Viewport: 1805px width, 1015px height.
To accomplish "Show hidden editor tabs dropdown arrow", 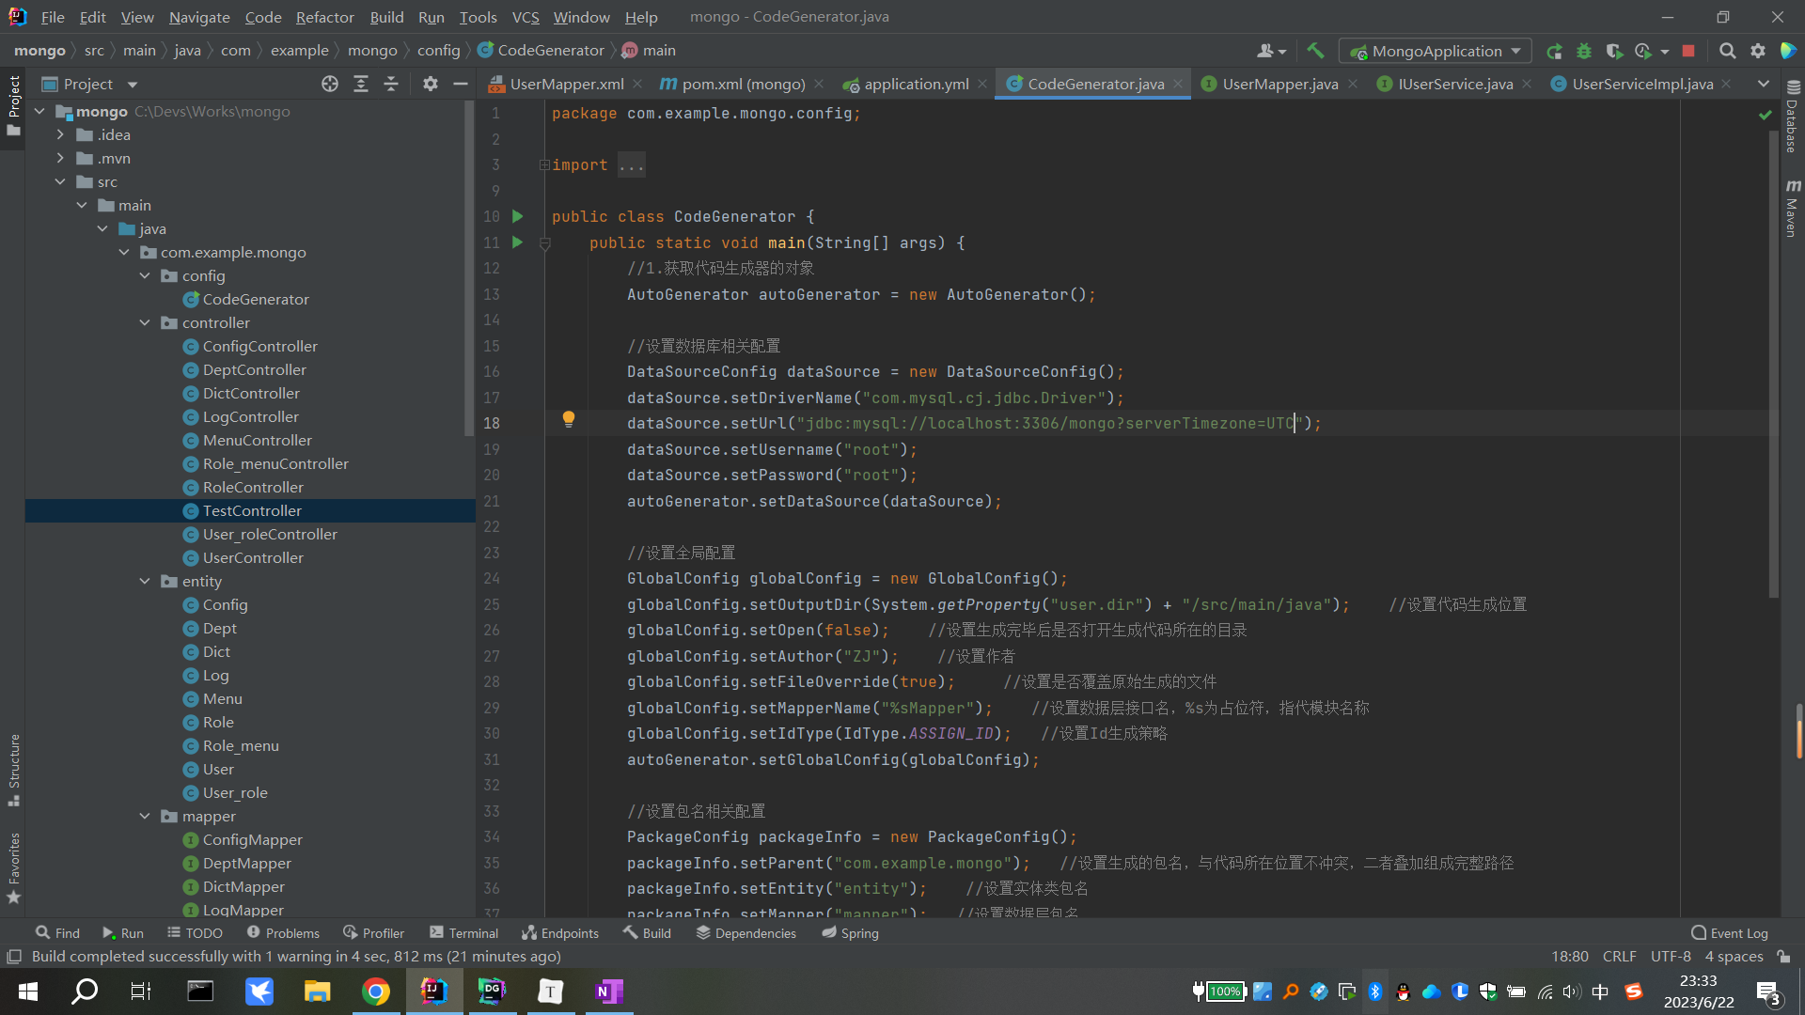I will (1764, 84).
